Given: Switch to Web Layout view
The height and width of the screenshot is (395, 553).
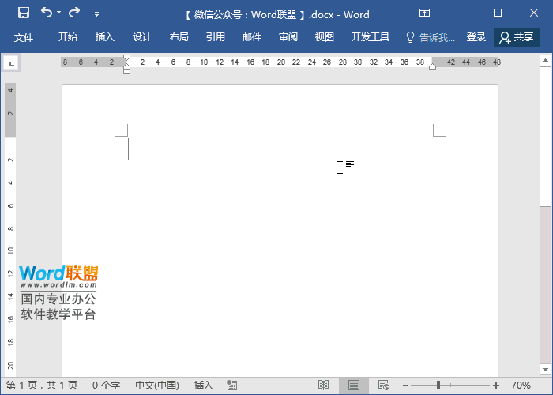Looking at the screenshot, I should tap(384, 386).
